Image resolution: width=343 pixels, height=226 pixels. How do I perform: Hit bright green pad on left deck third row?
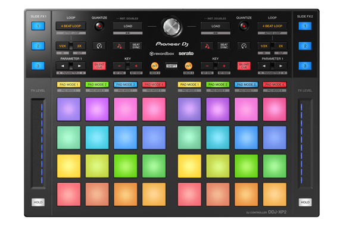[x=126, y=166]
